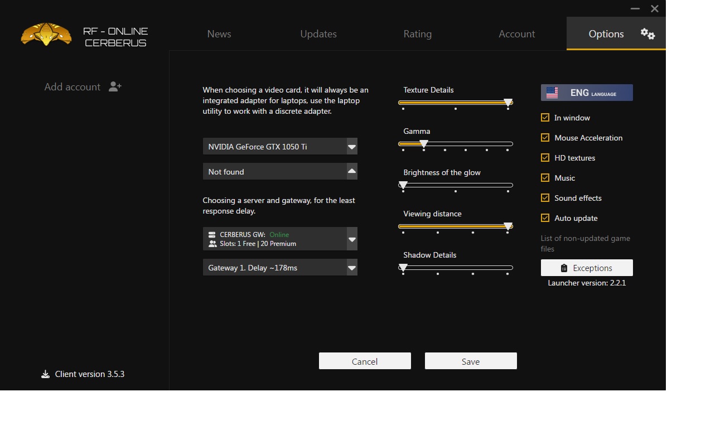725x435 pixels.
Task: Click the add-person icon beside Add account
Action: (x=115, y=86)
